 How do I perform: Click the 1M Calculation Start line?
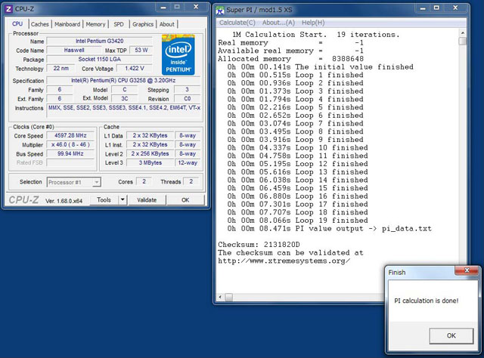coord(316,35)
